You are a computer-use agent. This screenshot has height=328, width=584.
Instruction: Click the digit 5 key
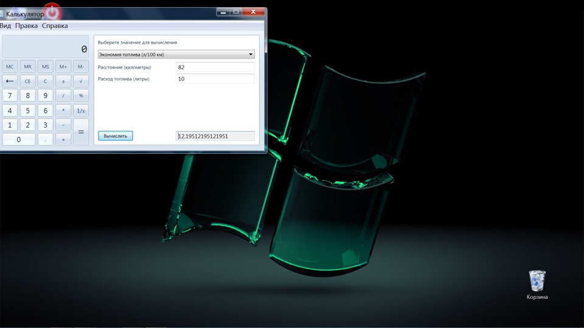pyautogui.click(x=27, y=111)
